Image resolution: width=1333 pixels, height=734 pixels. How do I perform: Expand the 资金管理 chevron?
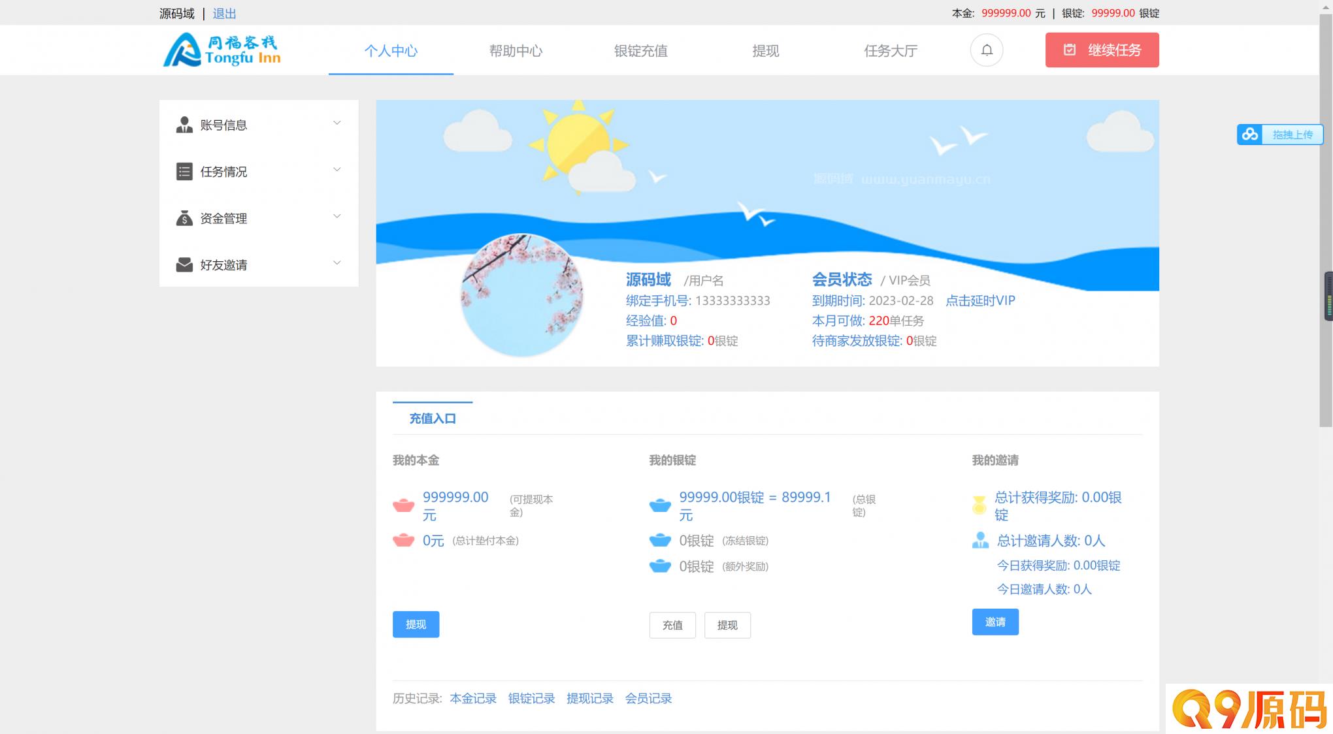click(337, 216)
